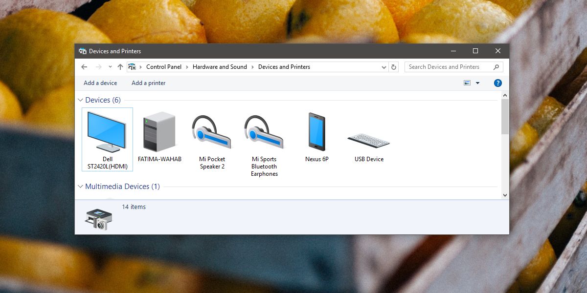Go up one folder level
587x293 pixels.
coord(120,67)
